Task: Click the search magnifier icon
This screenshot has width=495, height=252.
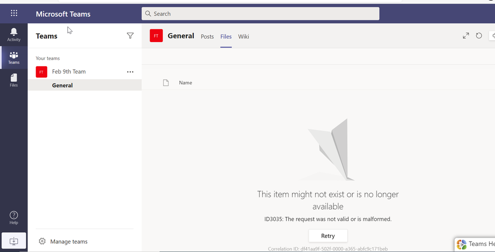Action: tap(148, 13)
